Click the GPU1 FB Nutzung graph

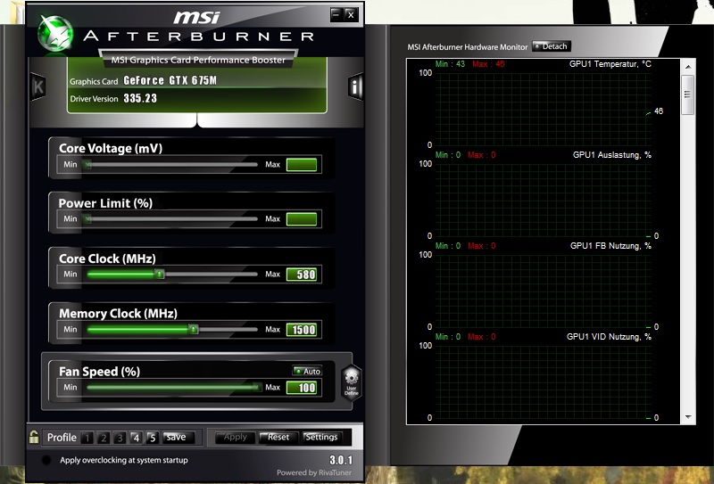544,291
